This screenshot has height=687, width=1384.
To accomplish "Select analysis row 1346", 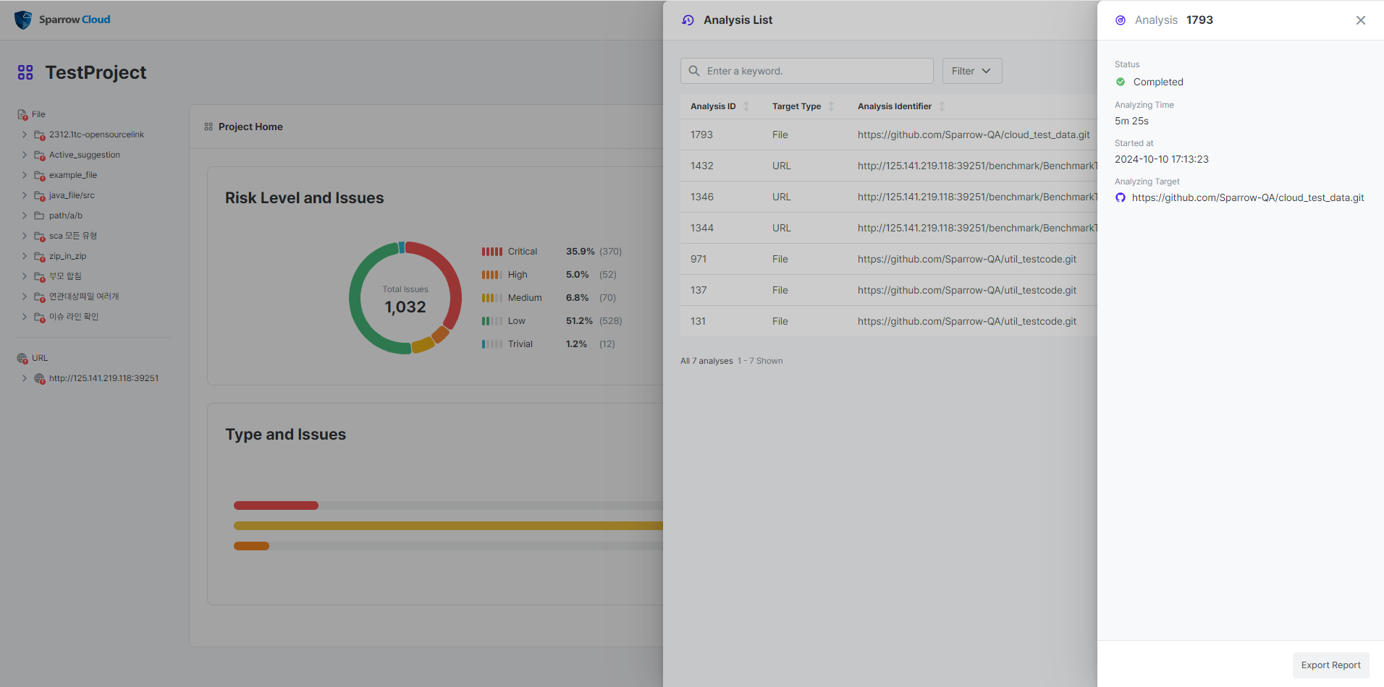I will click(x=889, y=197).
